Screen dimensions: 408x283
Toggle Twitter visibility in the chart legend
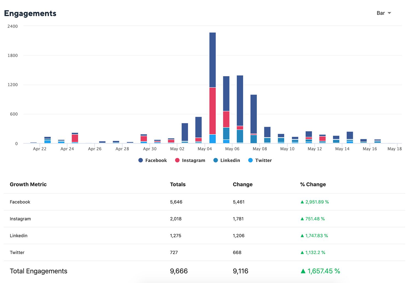[263, 160]
